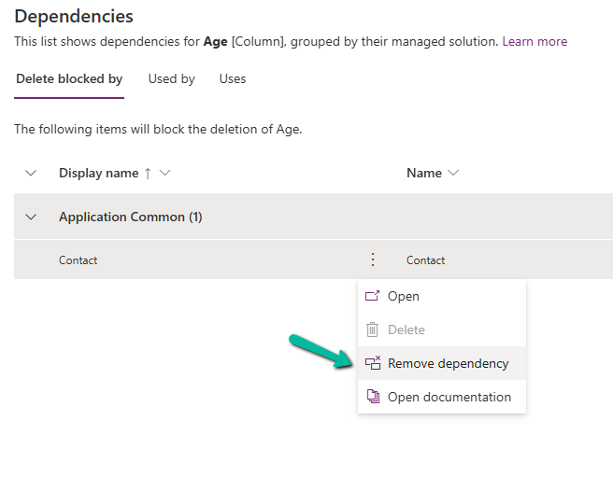Choose the Remove dependency menu label
The image size is (613, 477).
(448, 363)
